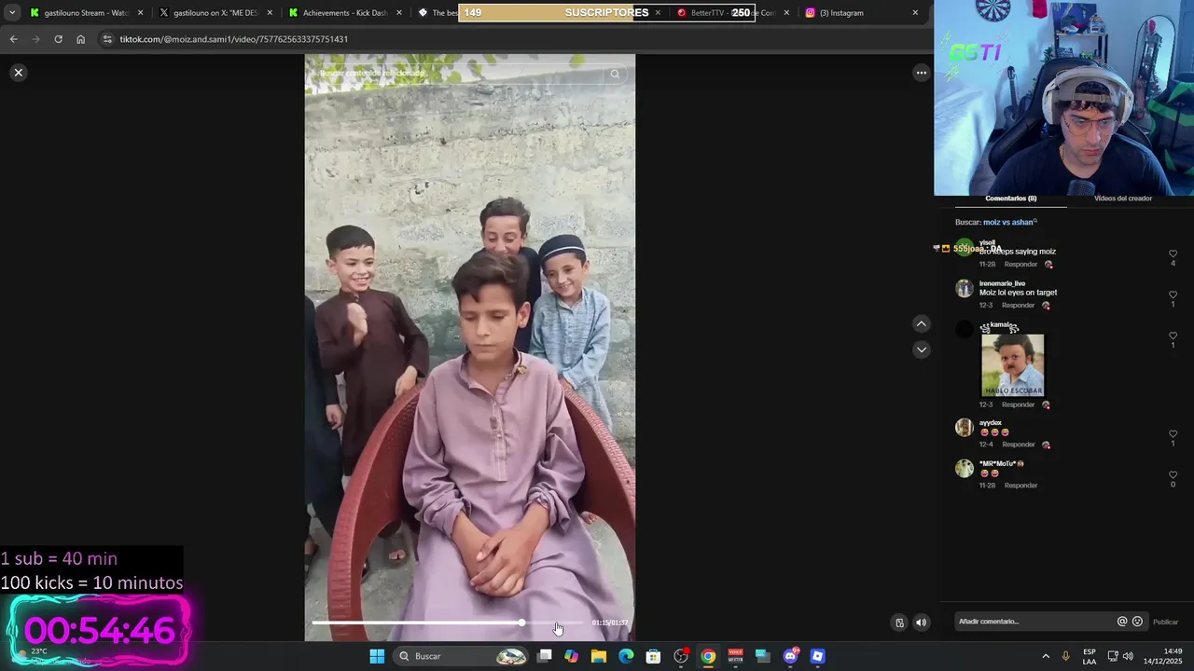Seek using the video progress bar
This screenshot has width=1194, height=671.
448,623
